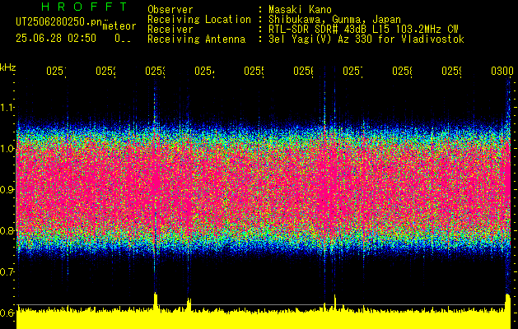Click the 1.0 kHz axis value

(7, 149)
